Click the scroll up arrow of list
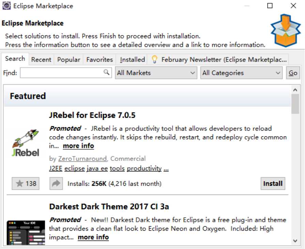This screenshot has width=305, height=249. click(x=295, y=90)
